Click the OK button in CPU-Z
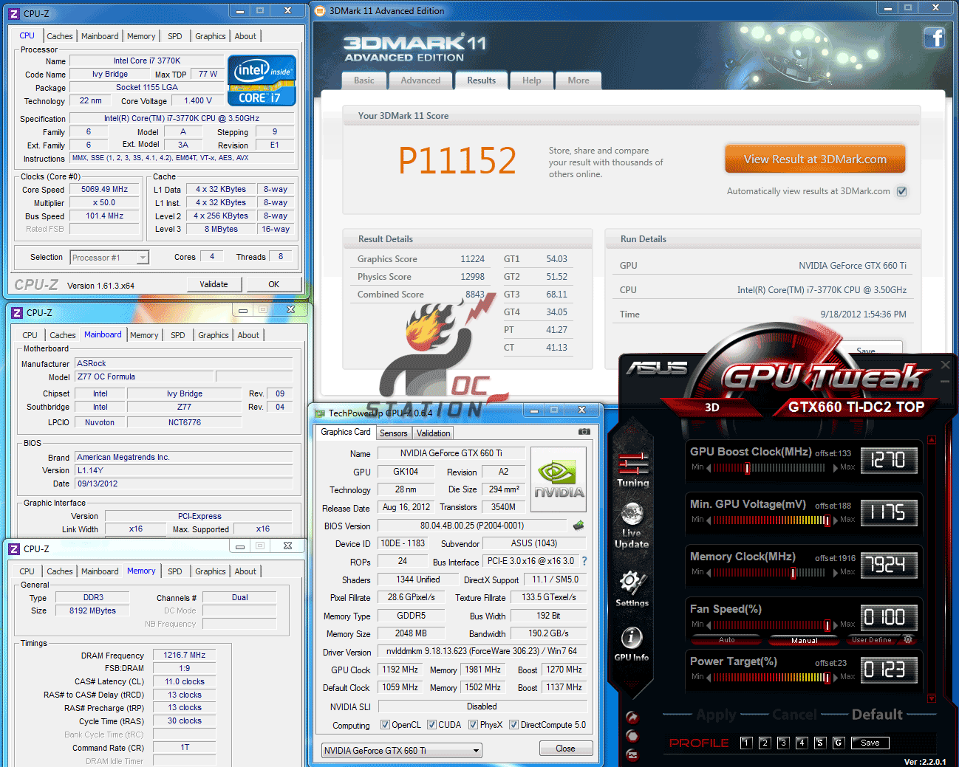The image size is (959, 767). (x=274, y=284)
